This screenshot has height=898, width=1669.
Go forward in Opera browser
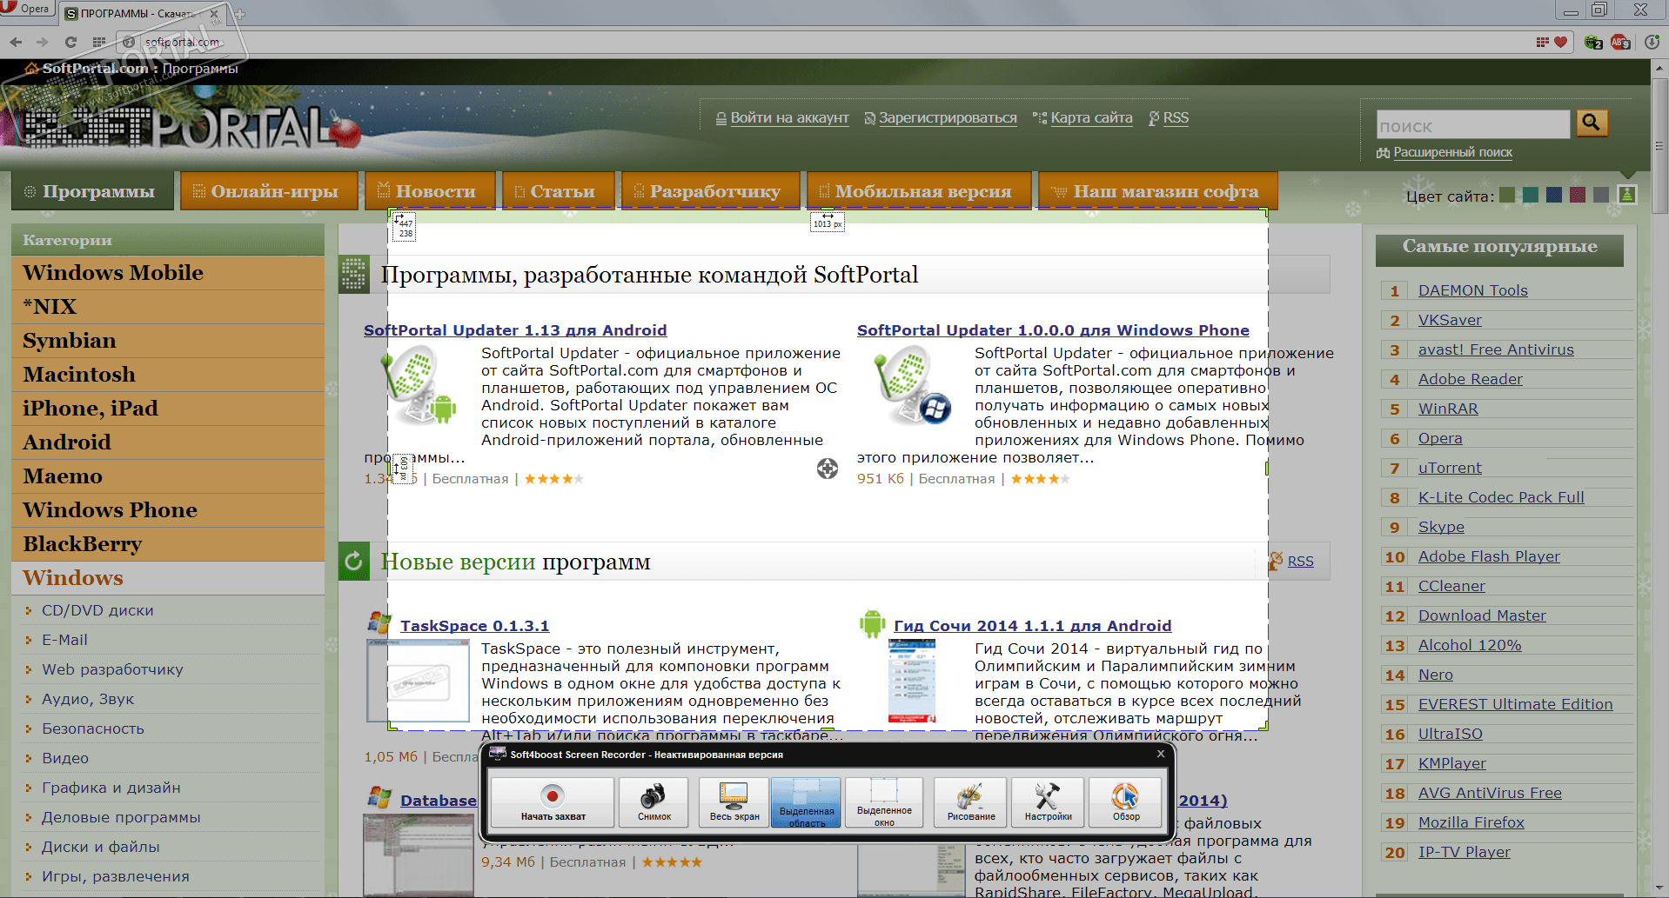coord(43,42)
